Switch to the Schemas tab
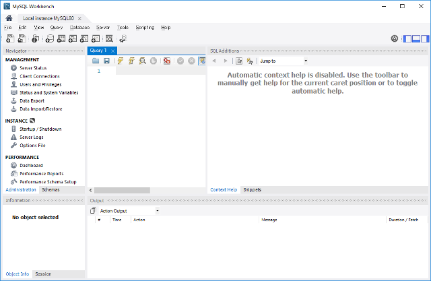Screen dimensions: 431x281 (51, 190)
